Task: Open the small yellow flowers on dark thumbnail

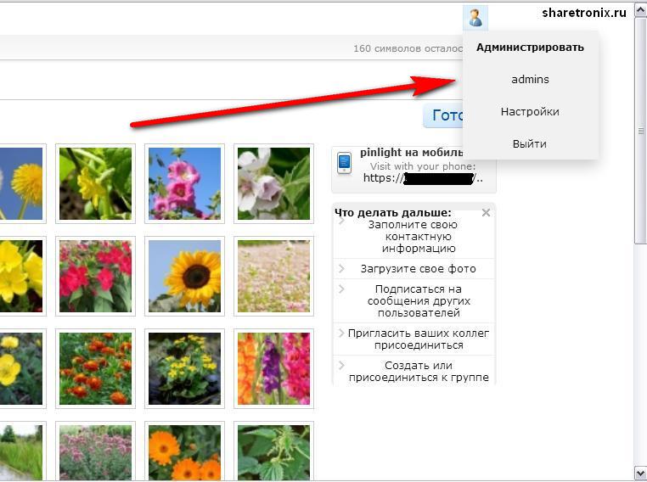Action: click(x=184, y=368)
